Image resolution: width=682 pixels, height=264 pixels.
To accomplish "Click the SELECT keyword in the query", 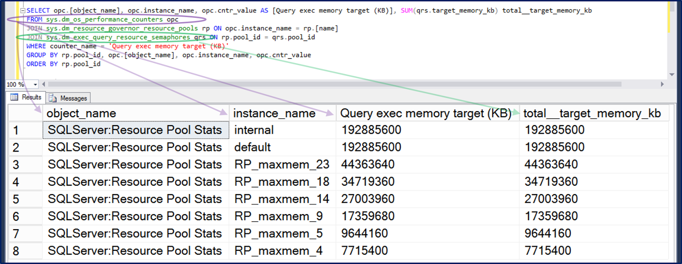I will 38,11.
